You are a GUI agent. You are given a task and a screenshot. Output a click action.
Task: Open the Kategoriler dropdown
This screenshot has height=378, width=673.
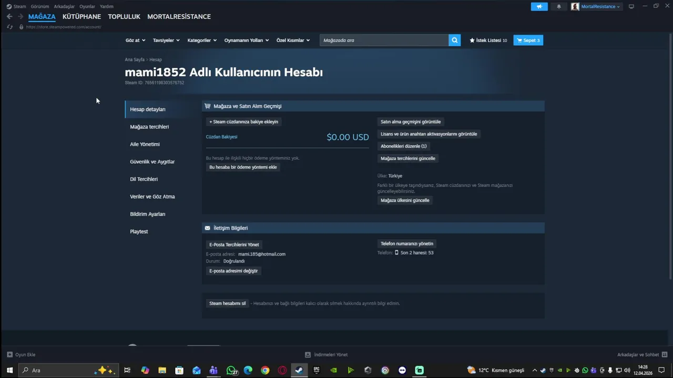tap(202, 40)
